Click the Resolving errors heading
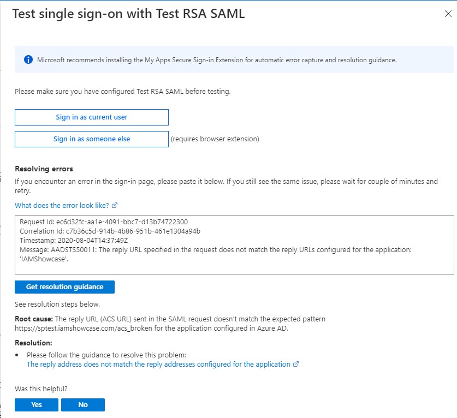This screenshot has height=418, width=457. click(44, 169)
